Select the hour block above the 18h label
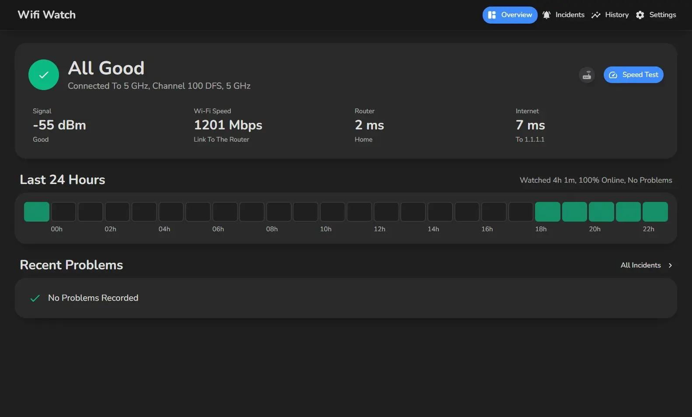This screenshot has height=417, width=692. [x=548, y=212]
